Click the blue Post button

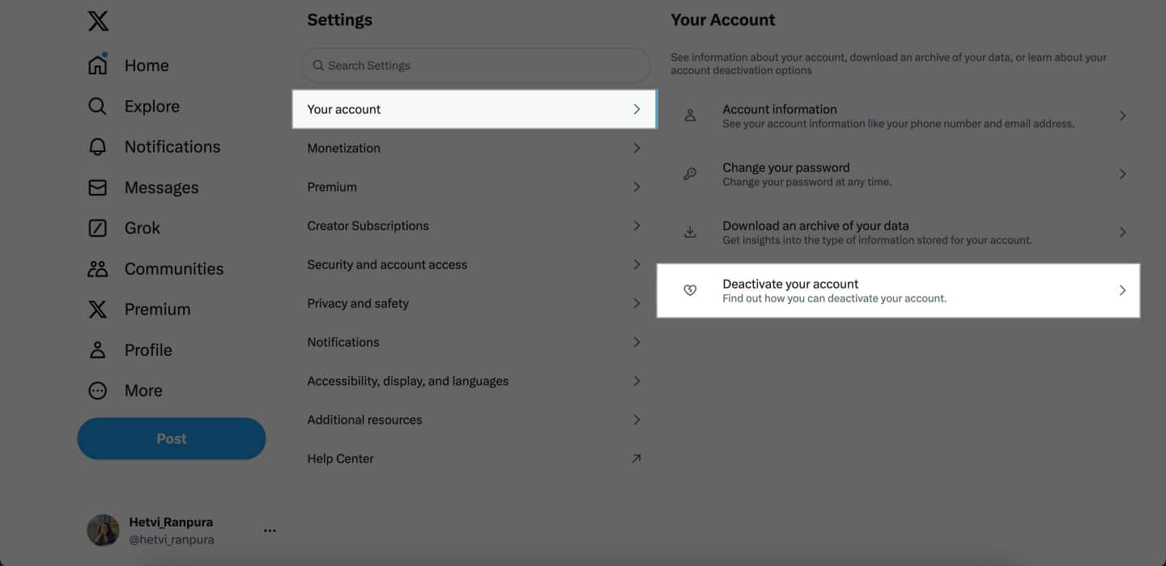pos(172,438)
